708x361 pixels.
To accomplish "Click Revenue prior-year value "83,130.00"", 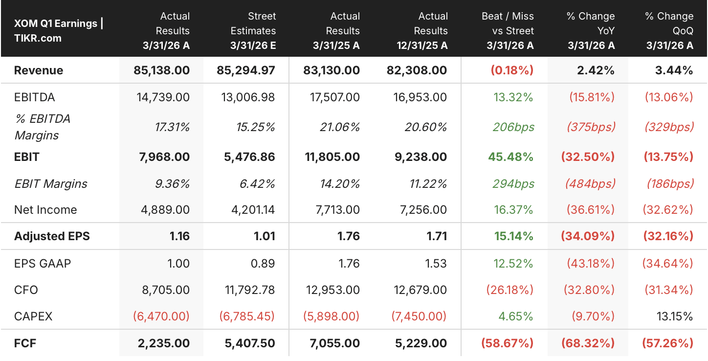I will tap(332, 70).
